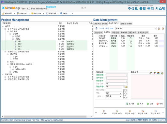Select the 경남기업 tree item
The width and height of the screenshot is (167, 124).
14,54
